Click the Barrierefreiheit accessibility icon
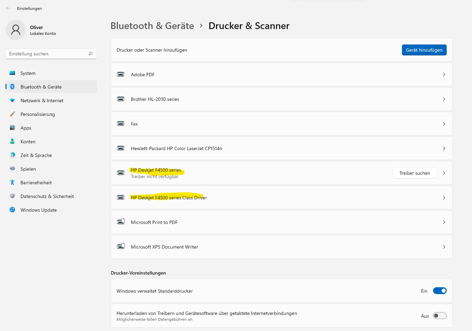Viewport: 472px width, 331px height. (x=12, y=182)
